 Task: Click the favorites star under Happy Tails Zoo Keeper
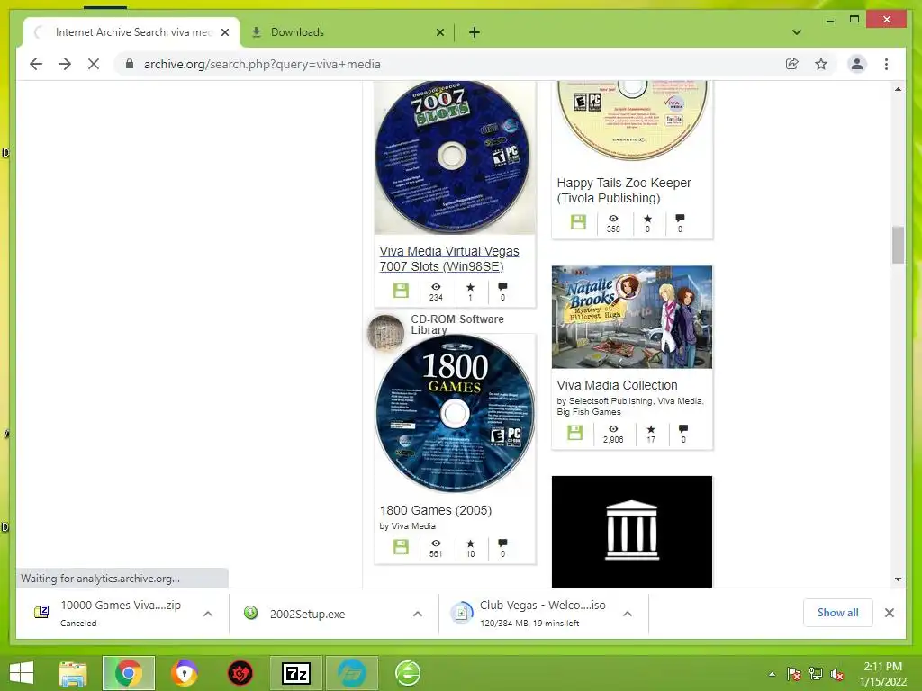647,218
